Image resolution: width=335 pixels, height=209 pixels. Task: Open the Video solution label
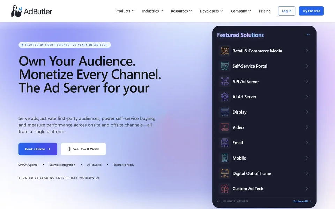[x=238, y=127]
